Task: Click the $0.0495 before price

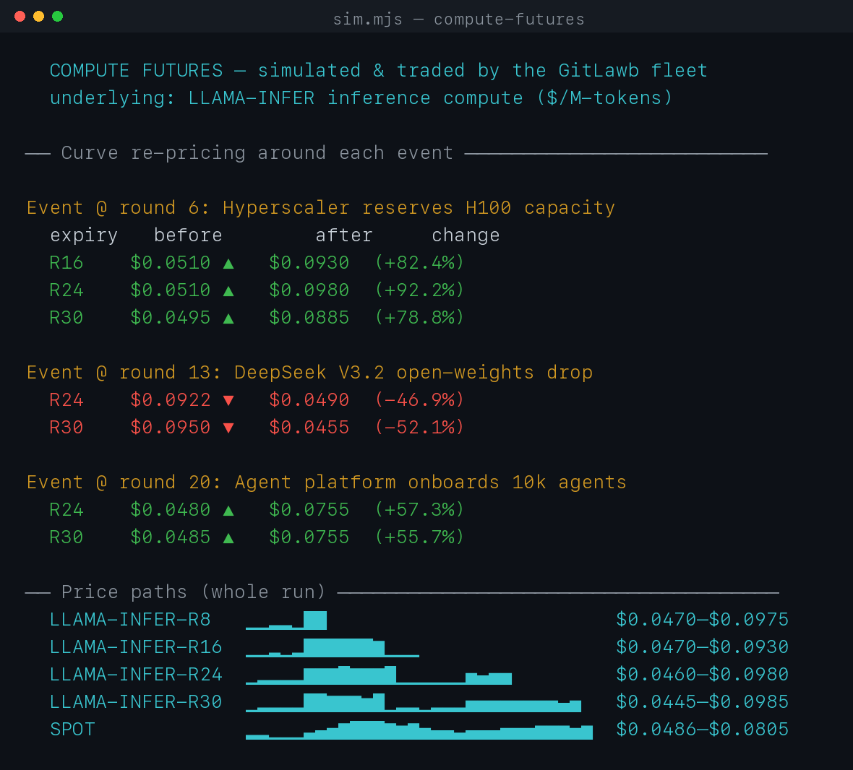Action: coord(171,318)
